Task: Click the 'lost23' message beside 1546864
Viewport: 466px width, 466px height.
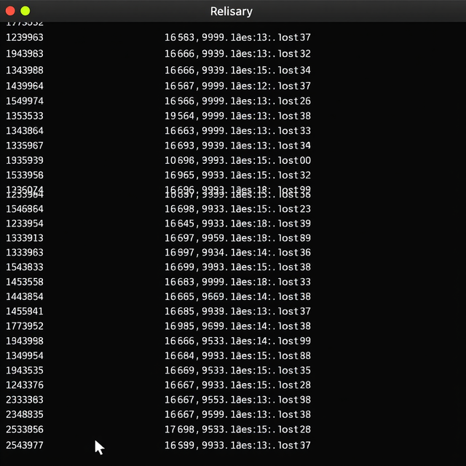Action: tap(294, 209)
